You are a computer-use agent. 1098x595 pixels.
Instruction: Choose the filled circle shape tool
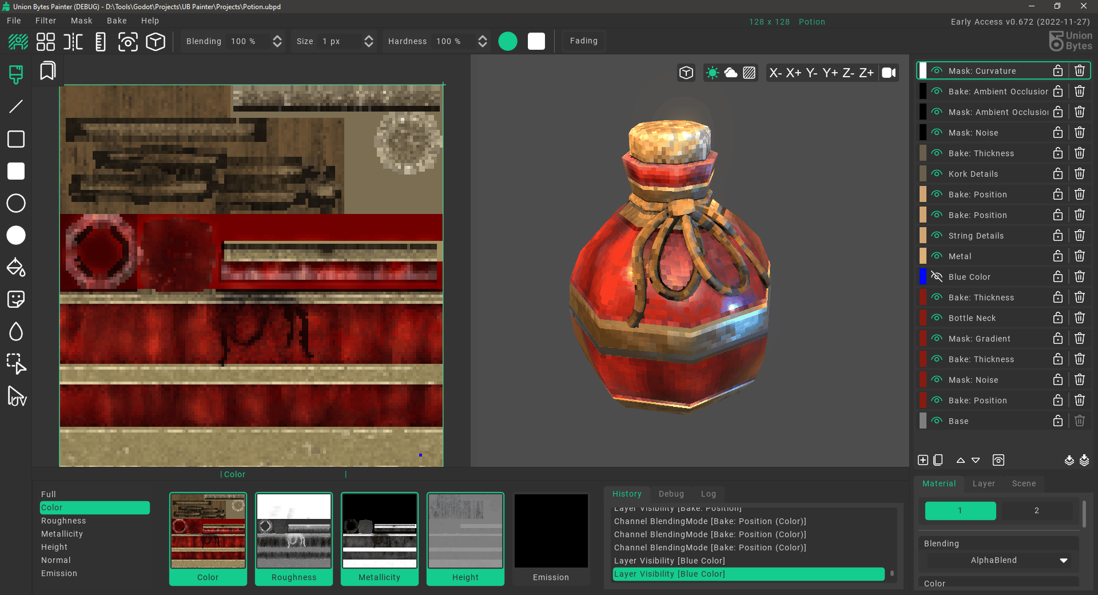click(16, 235)
